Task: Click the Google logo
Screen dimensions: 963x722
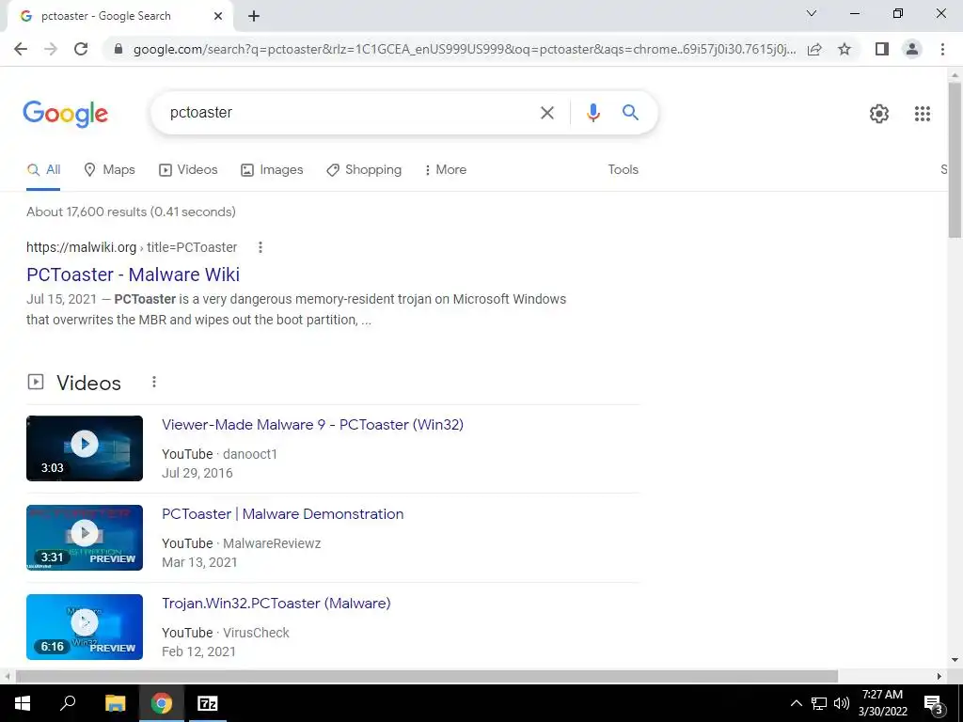Action: click(65, 114)
